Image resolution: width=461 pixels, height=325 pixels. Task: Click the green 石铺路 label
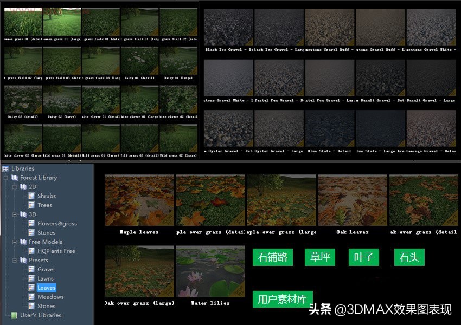(x=272, y=257)
